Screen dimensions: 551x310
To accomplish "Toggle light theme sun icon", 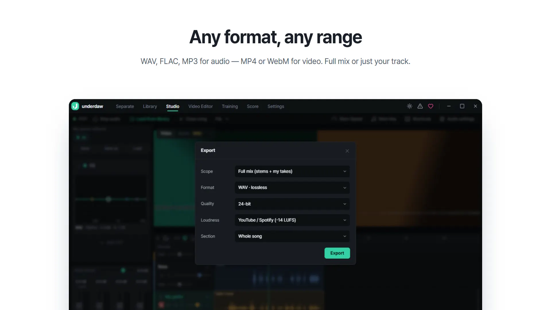I will point(410,106).
